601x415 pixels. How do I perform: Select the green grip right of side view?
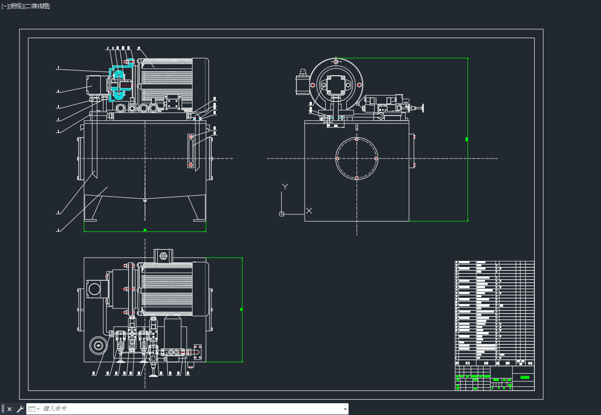click(x=467, y=140)
